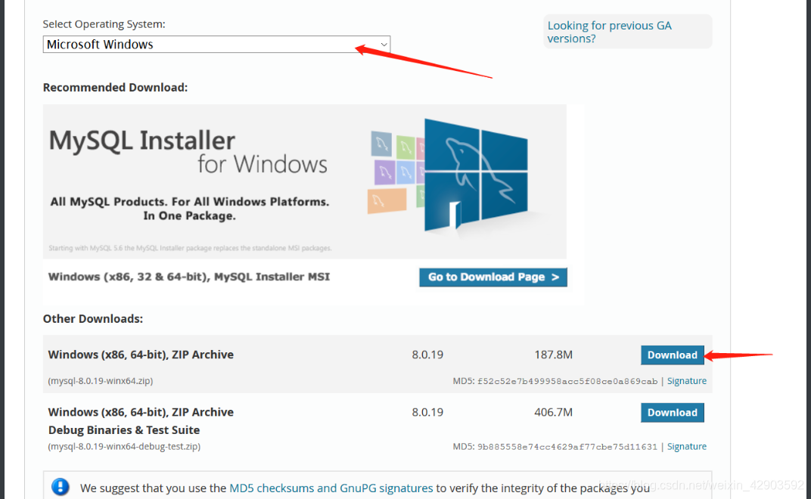Viewport: 811px width, 499px height.
Task: Click the 'Recommended Download:' heading
Action: click(115, 88)
